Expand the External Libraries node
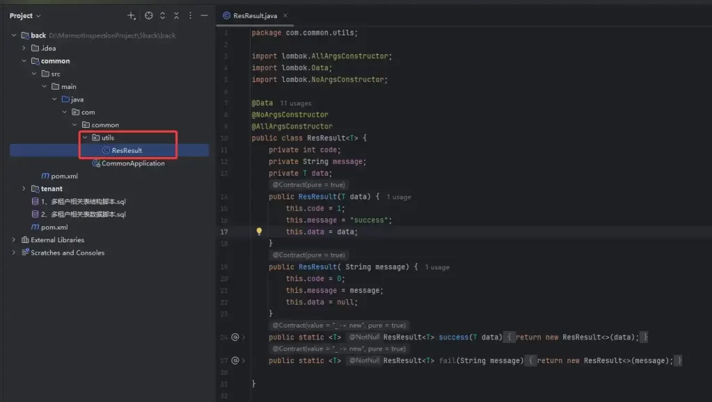712x402 pixels. coord(14,240)
